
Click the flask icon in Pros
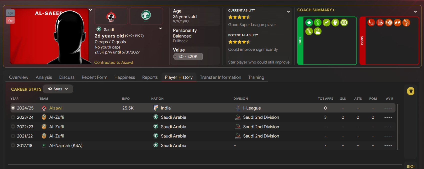[x=318, y=31]
